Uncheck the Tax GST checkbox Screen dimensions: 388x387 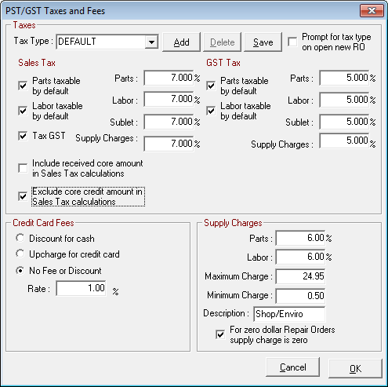[23, 136]
